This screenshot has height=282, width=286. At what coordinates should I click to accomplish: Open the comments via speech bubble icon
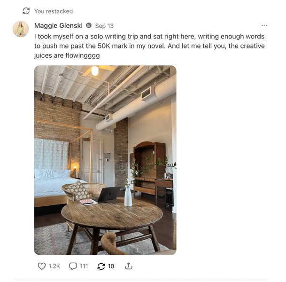pyautogui.click(x=73, y=266)
